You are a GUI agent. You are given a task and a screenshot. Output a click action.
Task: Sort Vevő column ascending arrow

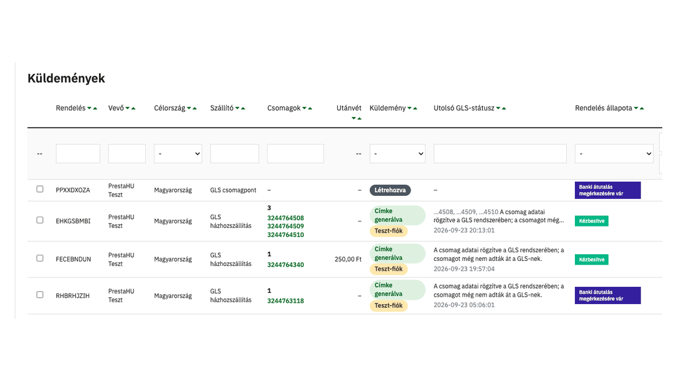pyautogui.click(x=134, y=108)
